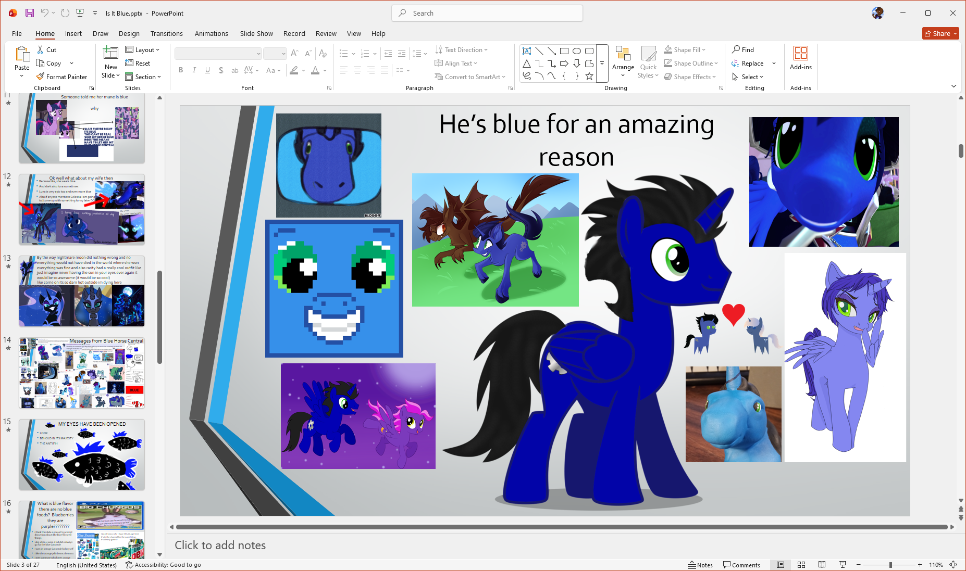The width and height of the screenshot is (966, 571).
Task: Open the Text Direction dropdown
Action: (x=462, y=50)
